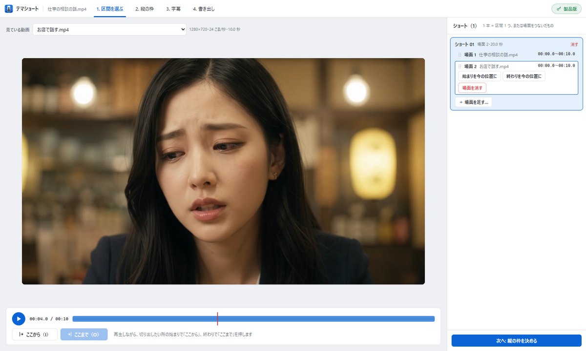Click the 00:04.0 / 00:10 time readout

click(x=49, y=319)
